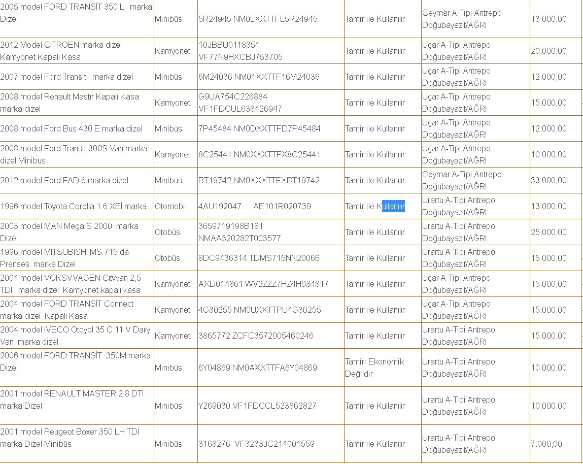Select serial '7P45484 NM0DXXTTFD7P45484'
Image resolution: width=583 pixels, height=464 pixels.
[259, 129]
